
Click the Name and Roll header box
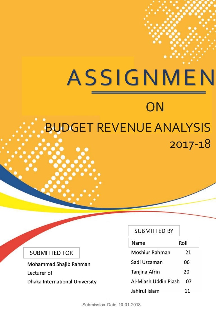coord(164,243)
